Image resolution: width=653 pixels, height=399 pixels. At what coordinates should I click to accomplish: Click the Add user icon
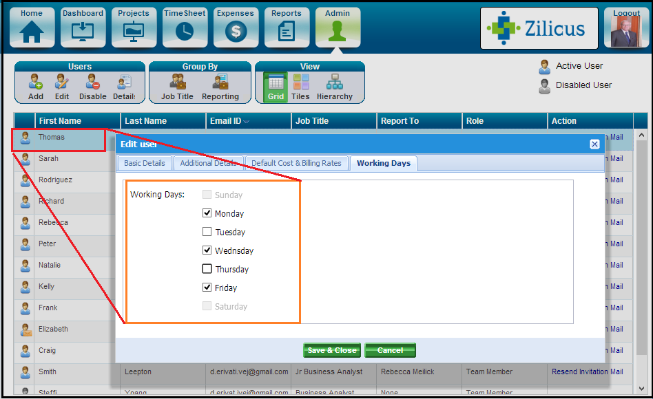tap(36, 83)
